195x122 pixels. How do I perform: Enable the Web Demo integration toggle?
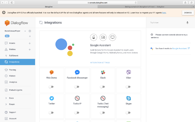click(x=51, y=87)
